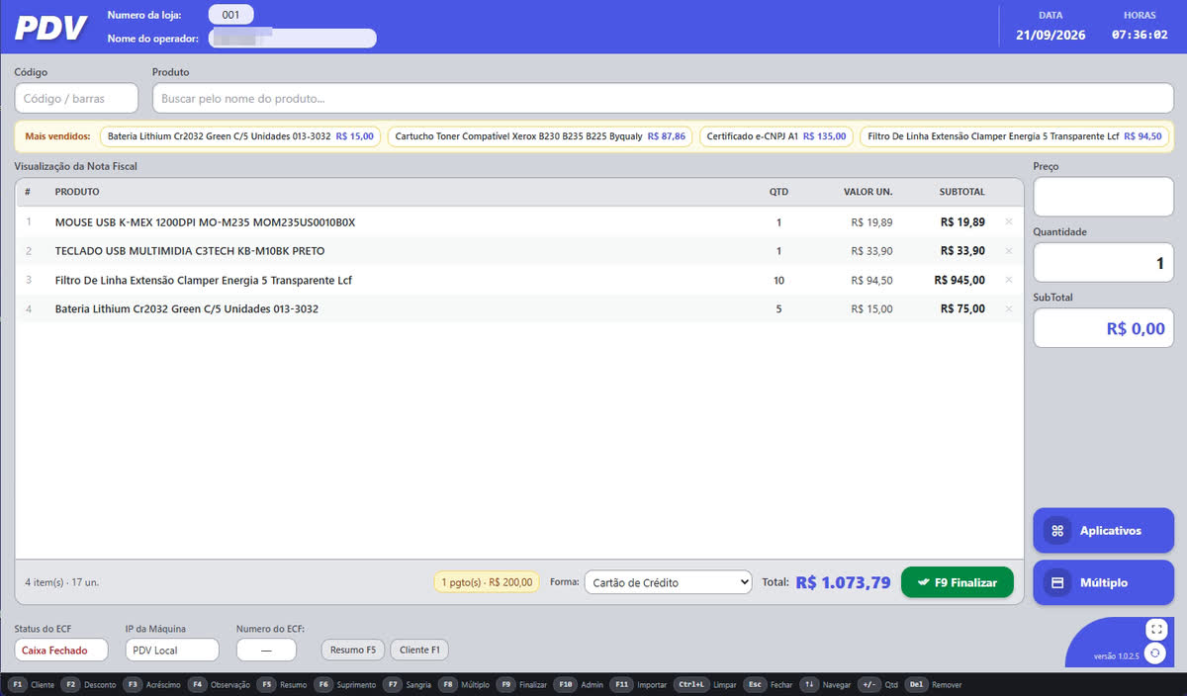1187x696 pixels.
Task: Click the quantity 10 cell for Filtro De Linha
Action: coord(778,280)
